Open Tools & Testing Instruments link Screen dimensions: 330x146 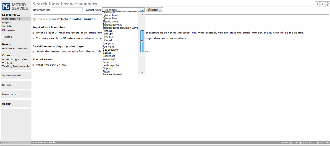pos(16,65)
